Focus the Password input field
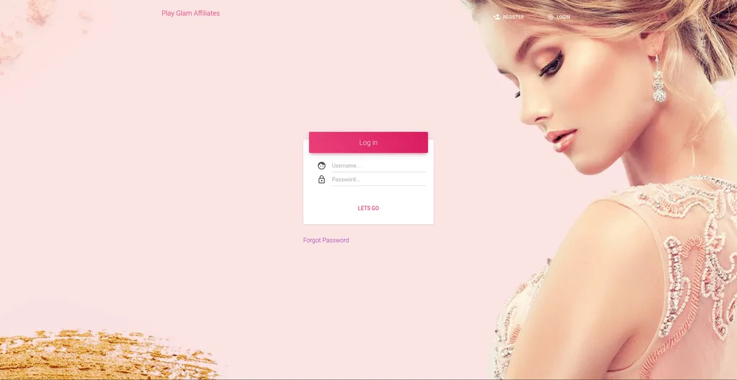This screenshot has width=737, height=380. (x=379, y=179)
